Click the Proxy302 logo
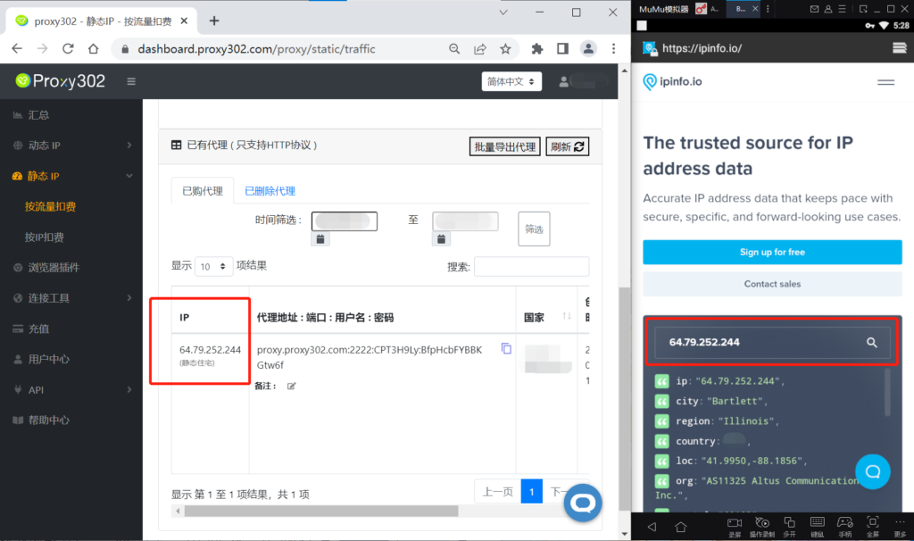The width and height of the screenshot is (914, 541). [60, 81]
